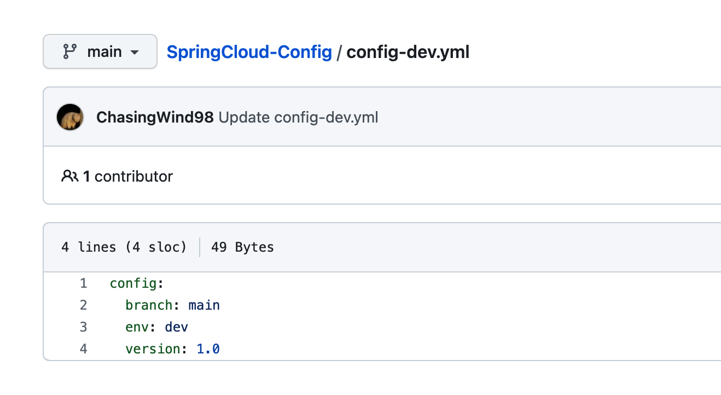Click the "4 lines (4 sloc)" text
Screen dimensions: 721x395
coord(124,247)
